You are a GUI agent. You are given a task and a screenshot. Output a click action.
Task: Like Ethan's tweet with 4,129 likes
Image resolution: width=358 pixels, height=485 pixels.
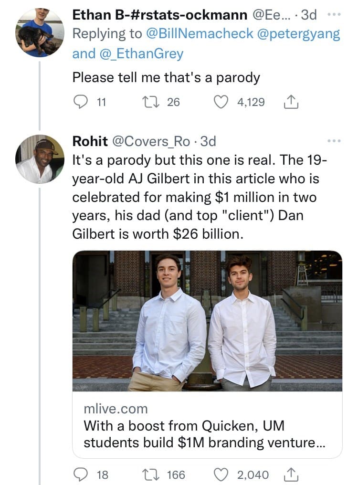coord(221,102)
